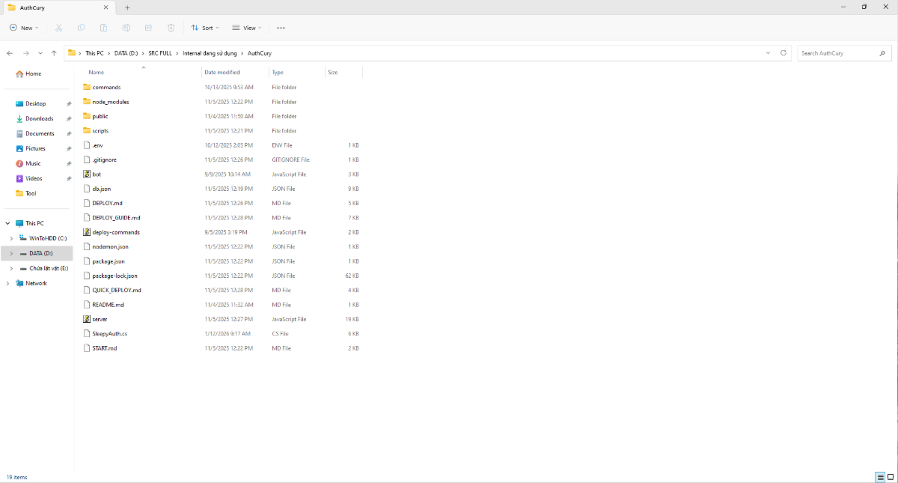898x483 pixels.
Task: Select the commands folder icon
Action: 87,87
